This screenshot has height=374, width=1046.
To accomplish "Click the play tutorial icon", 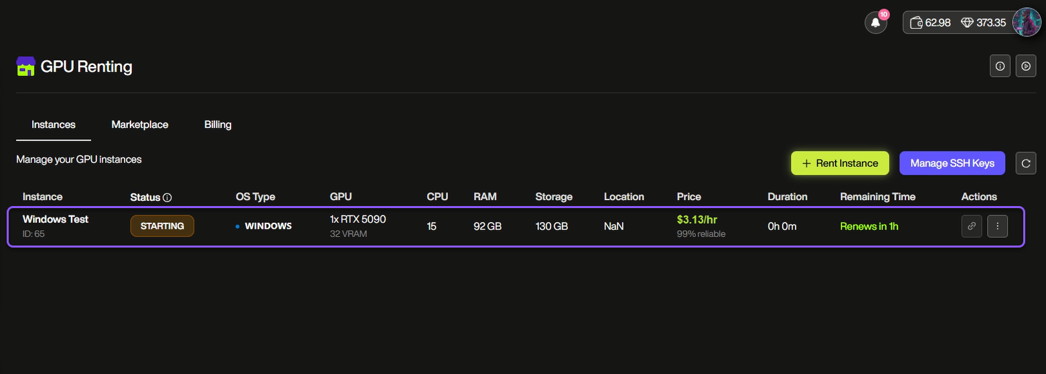I will [x=1025, y=66].
